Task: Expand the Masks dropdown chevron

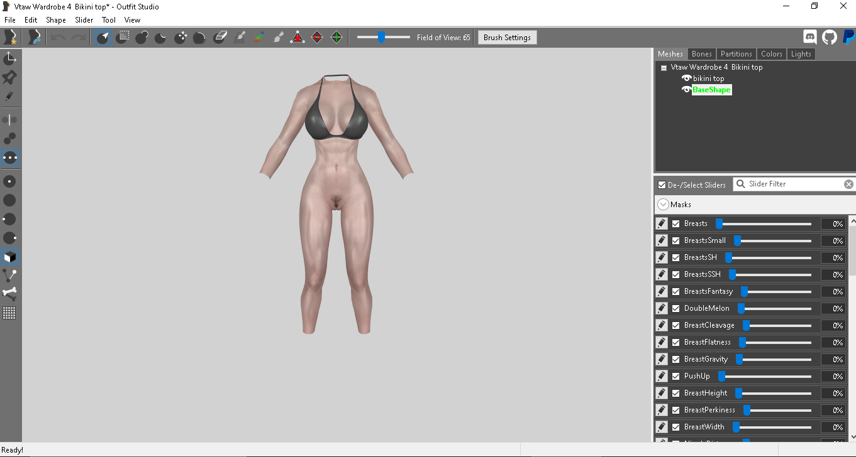Action: pyautogui.click(x=663, y=204)
